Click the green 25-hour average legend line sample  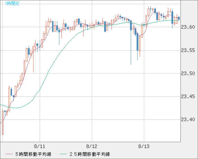(63, 154)
